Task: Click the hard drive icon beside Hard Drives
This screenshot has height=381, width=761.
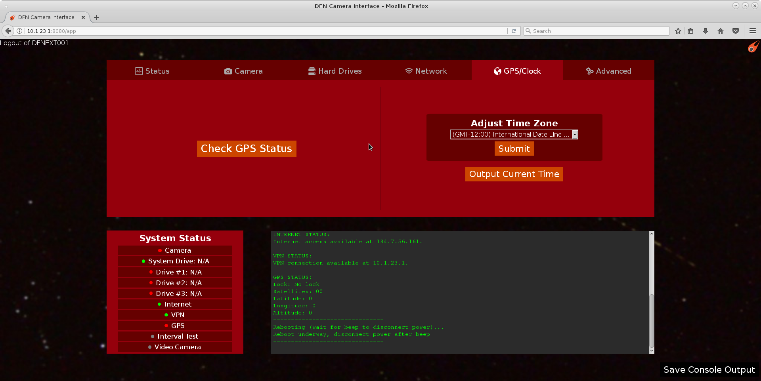Action: [x=312, y=71]
